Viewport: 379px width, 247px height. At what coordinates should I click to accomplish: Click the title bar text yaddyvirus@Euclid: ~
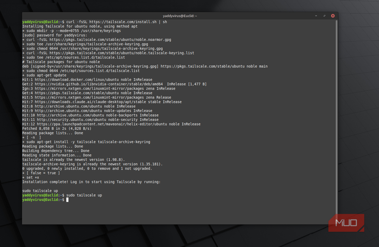coord(180,16)
